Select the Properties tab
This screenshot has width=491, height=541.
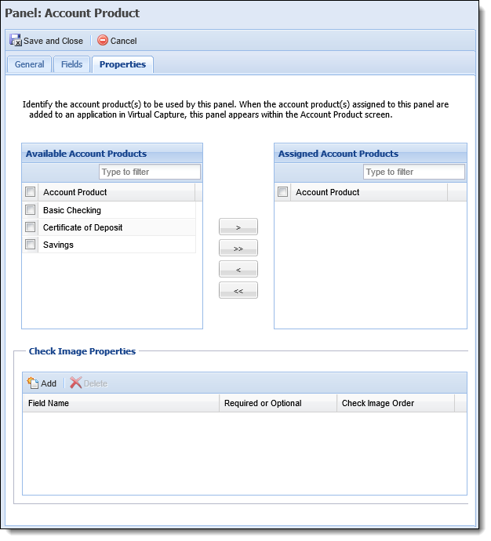point(122,64)
